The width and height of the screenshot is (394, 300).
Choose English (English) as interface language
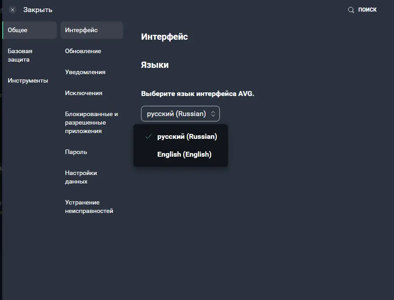coord(184,154)
